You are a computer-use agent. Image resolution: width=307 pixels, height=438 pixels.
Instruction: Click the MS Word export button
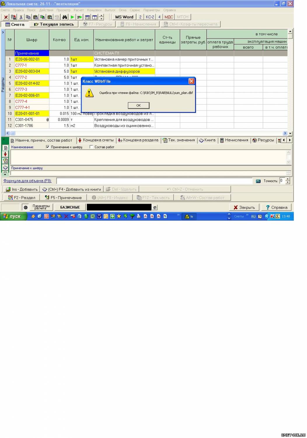(124, 17)
